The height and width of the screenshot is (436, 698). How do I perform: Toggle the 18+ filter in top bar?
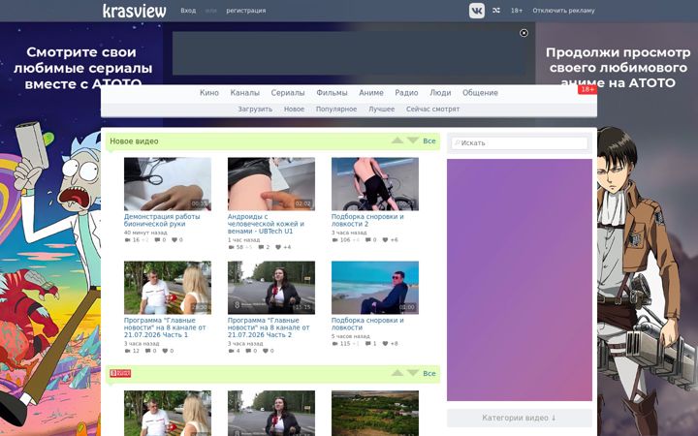pos(517,11)
